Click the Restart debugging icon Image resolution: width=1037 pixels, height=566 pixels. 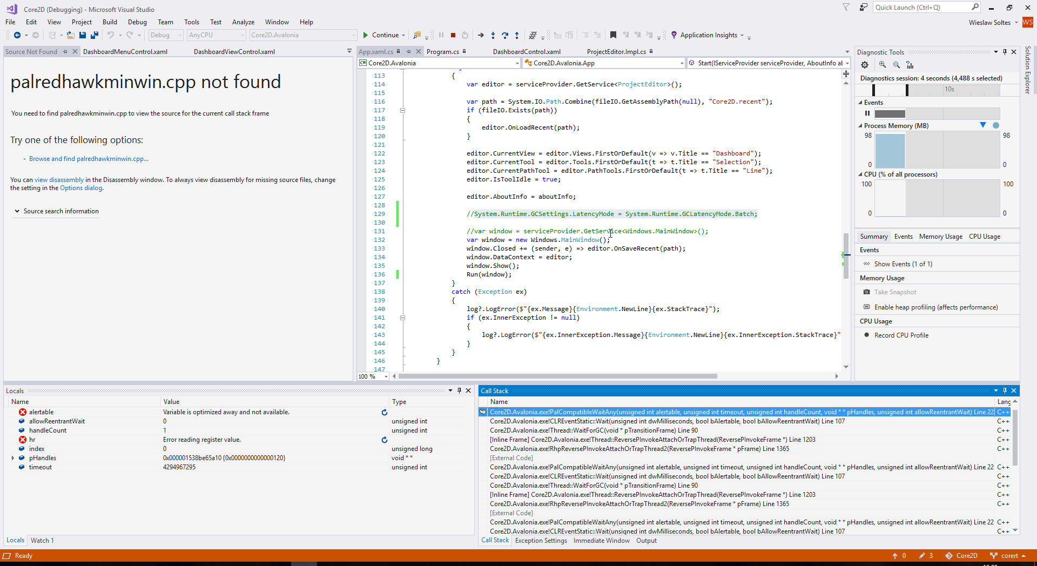click(465, 35)
